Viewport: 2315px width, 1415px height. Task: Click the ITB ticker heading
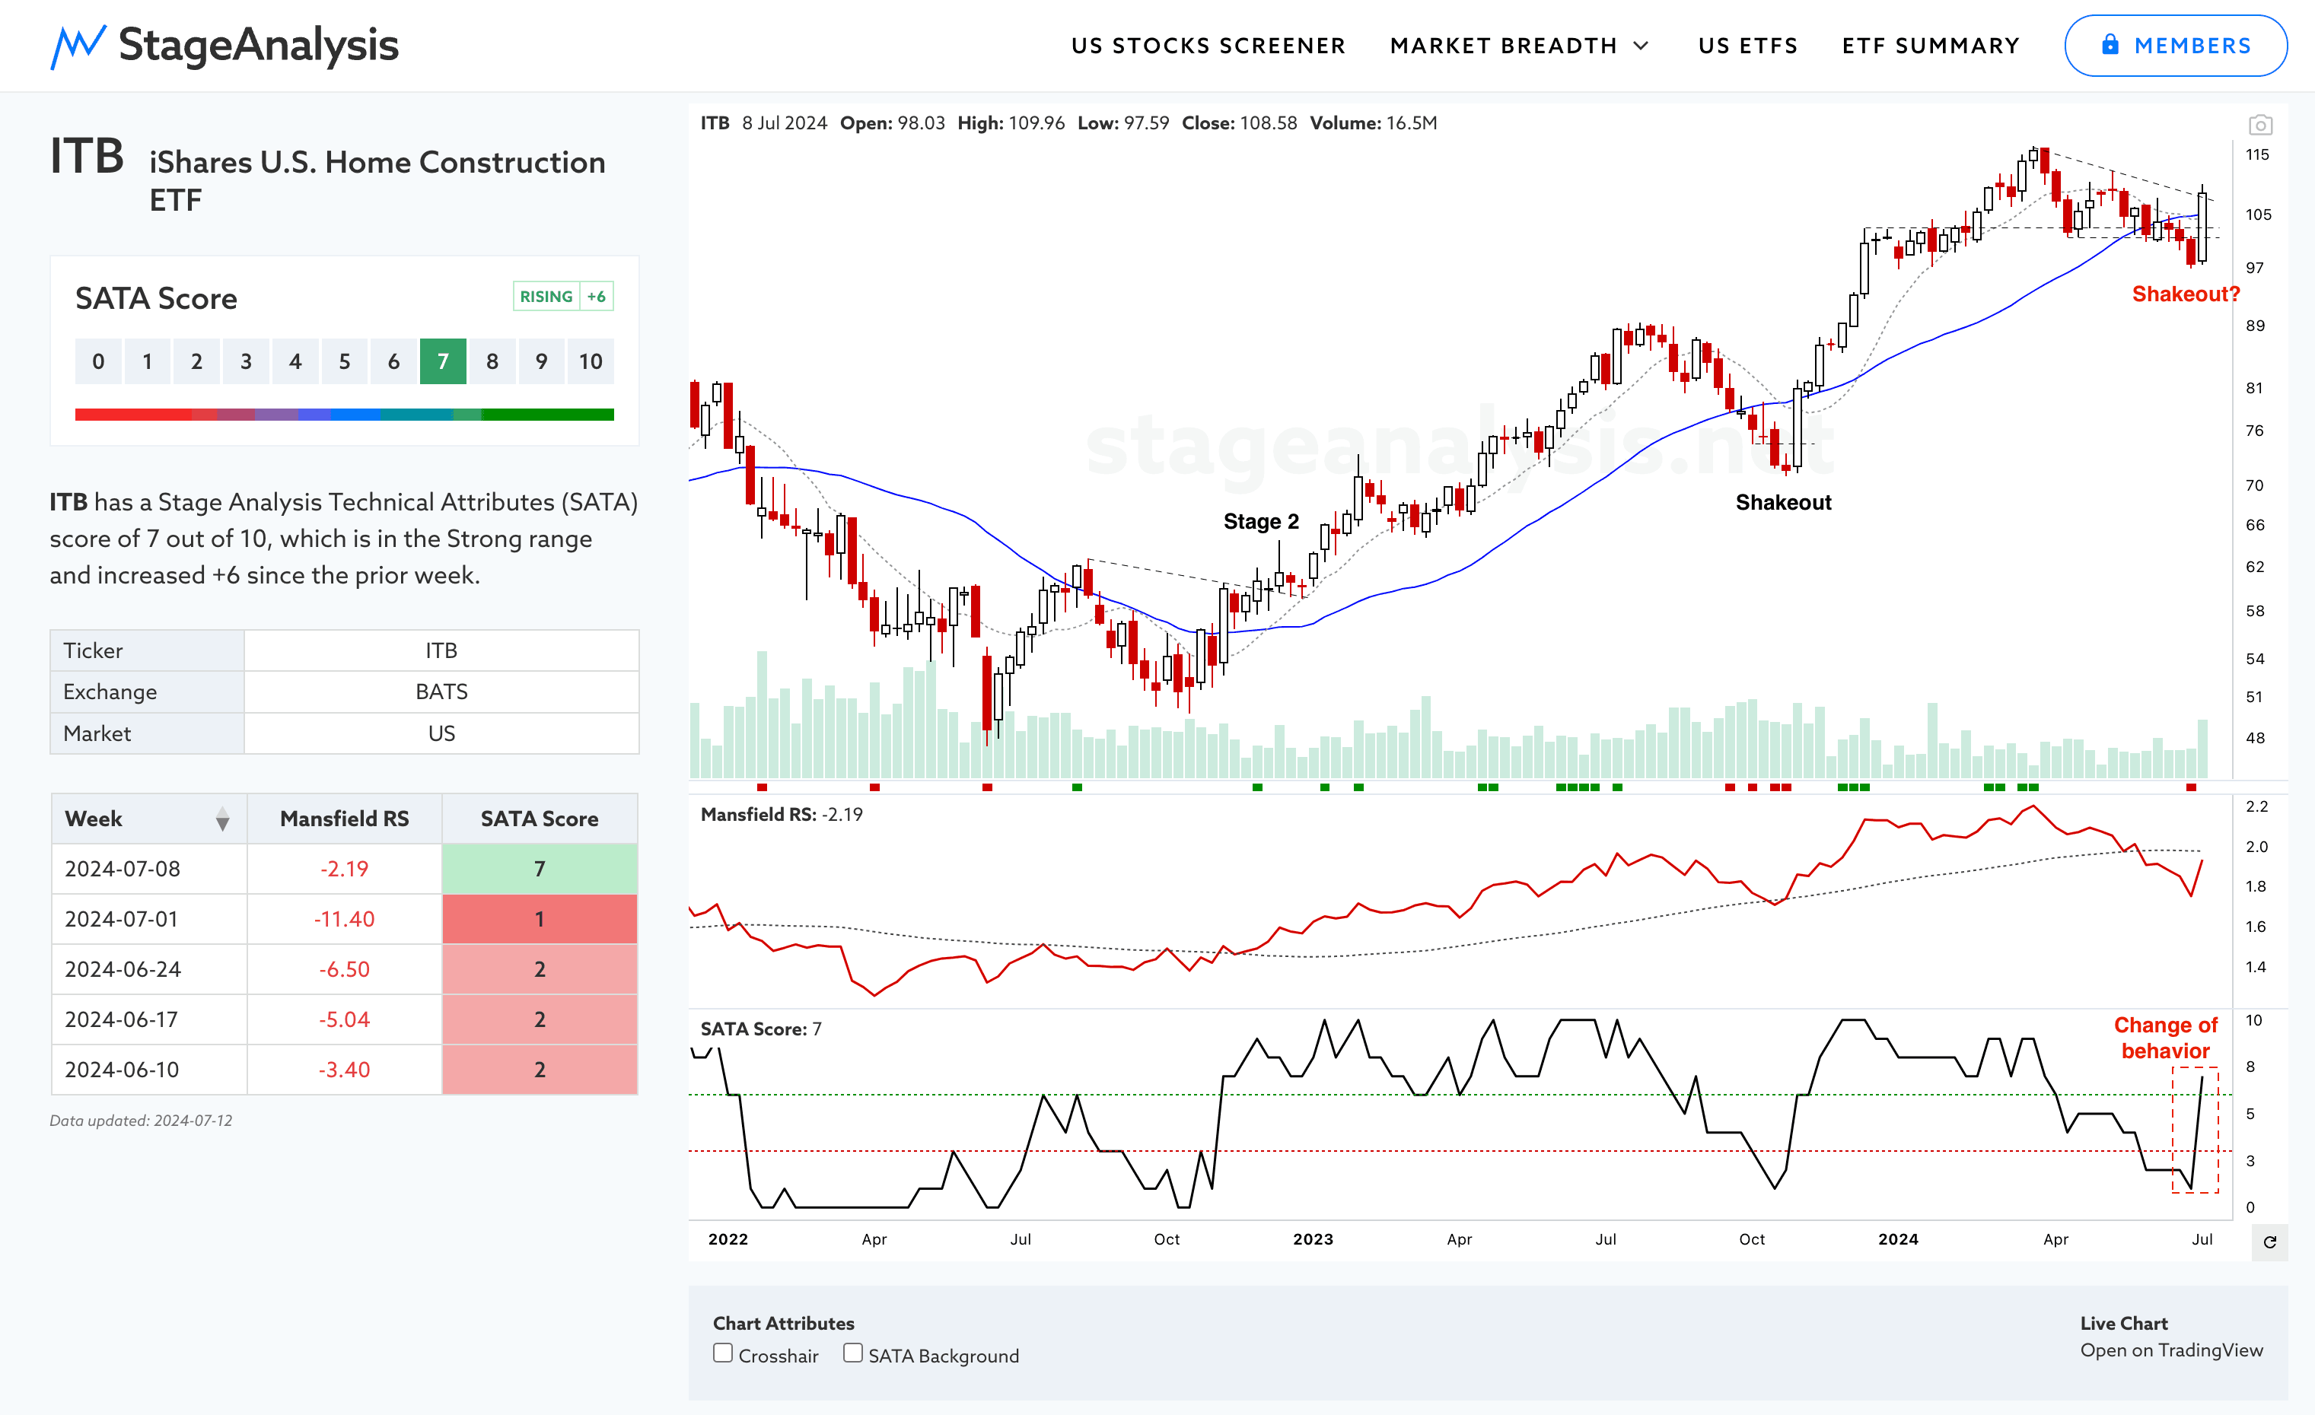[x=87, y=156]
